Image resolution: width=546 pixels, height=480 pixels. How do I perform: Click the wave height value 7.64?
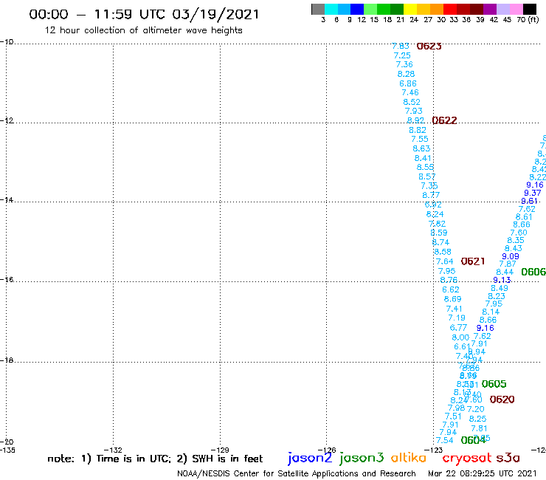pyautogui.click(x=445, y=261)
